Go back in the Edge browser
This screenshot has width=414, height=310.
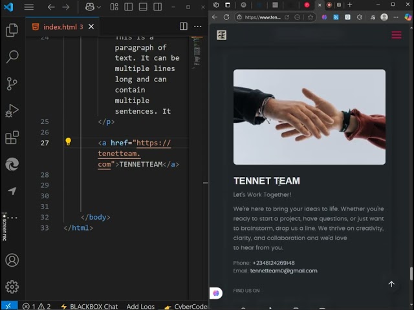pyautogui.click(x=215, y=17)
